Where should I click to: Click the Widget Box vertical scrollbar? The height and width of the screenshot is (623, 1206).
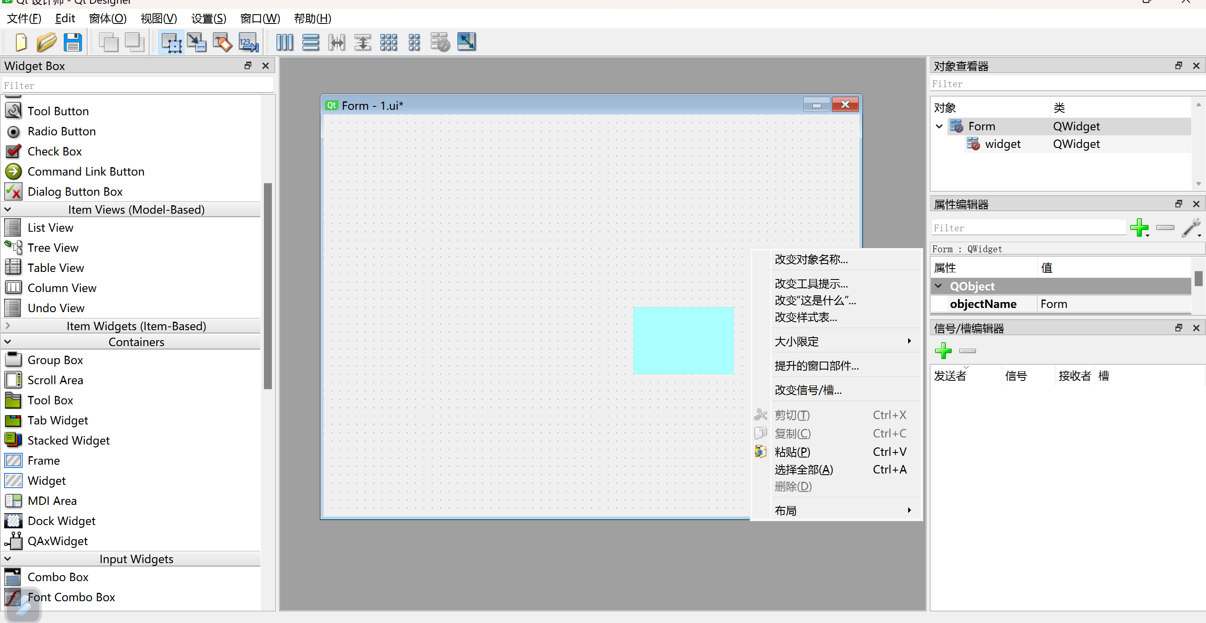pos(268,285)
